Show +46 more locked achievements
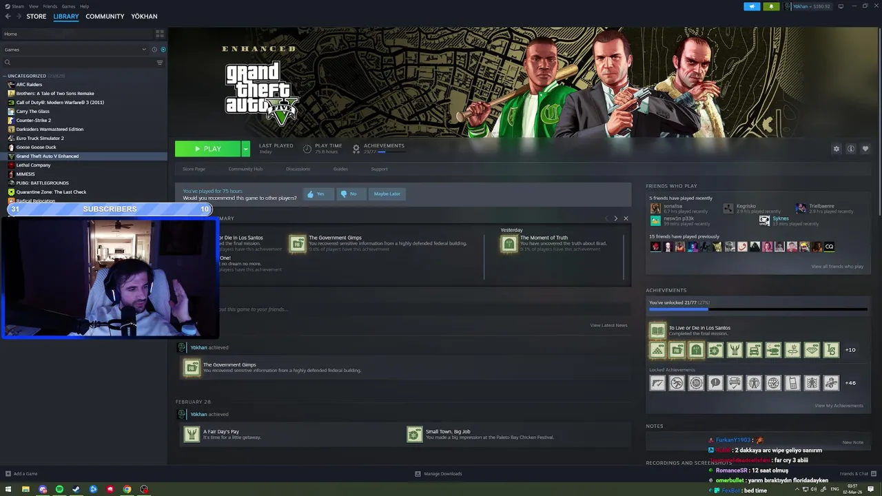The width and height of the screenshot is (882, 496). 850,383
